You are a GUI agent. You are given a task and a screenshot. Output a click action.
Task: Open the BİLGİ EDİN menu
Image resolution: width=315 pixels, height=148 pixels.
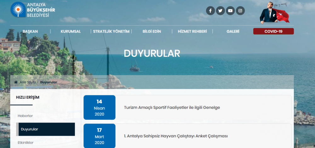152,31
